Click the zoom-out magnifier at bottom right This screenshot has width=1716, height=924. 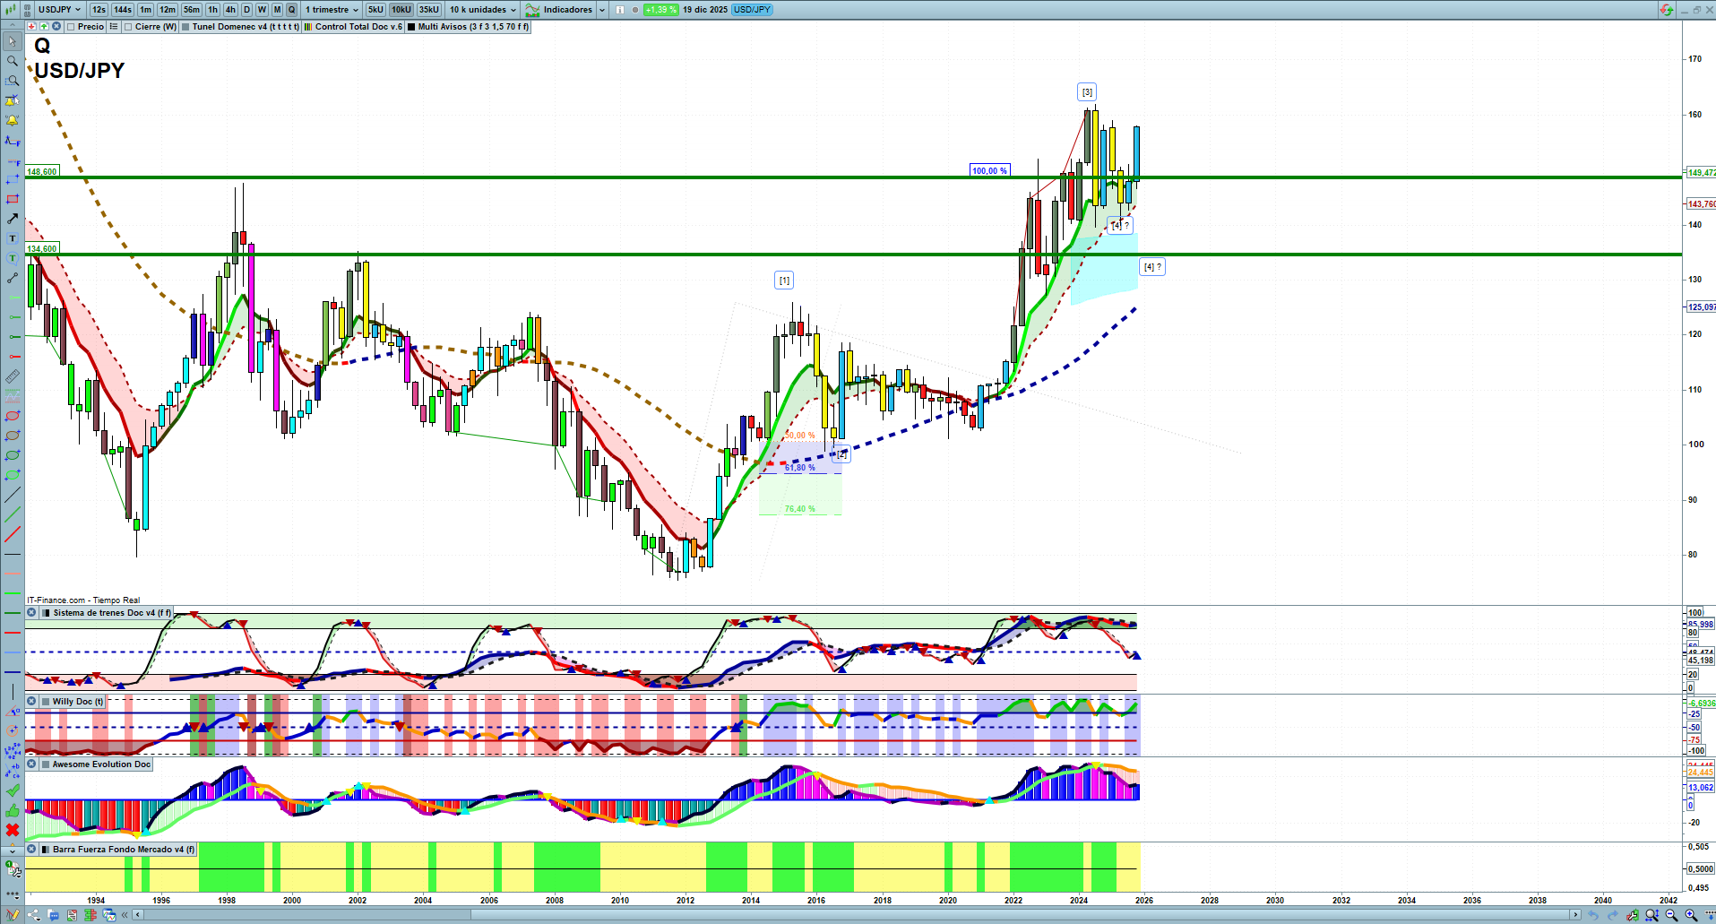[x=1671, y=915]
